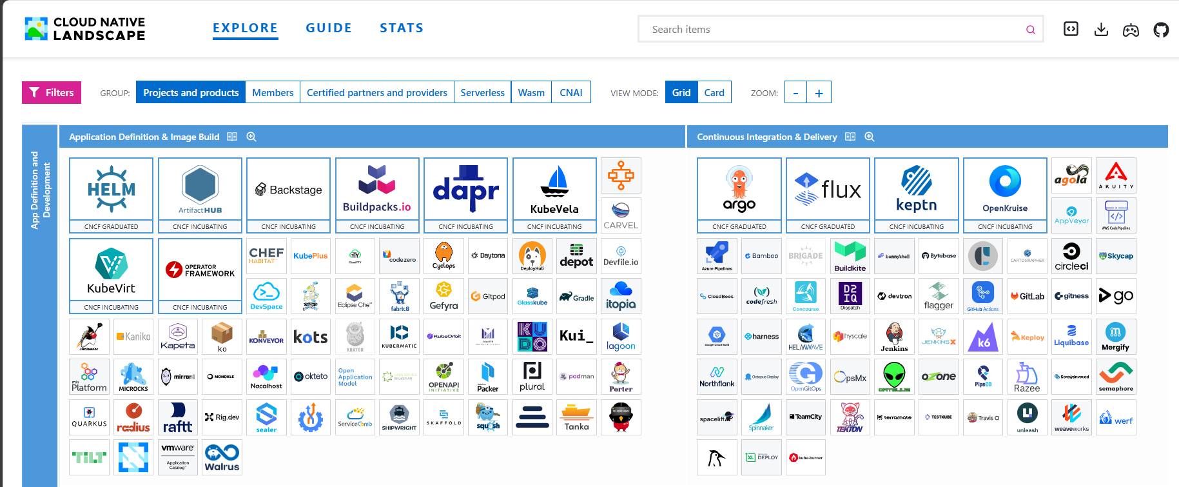1179x487 pixels.
Task: Click the Quarkus logo tile
Action: [x=89, y=417]
